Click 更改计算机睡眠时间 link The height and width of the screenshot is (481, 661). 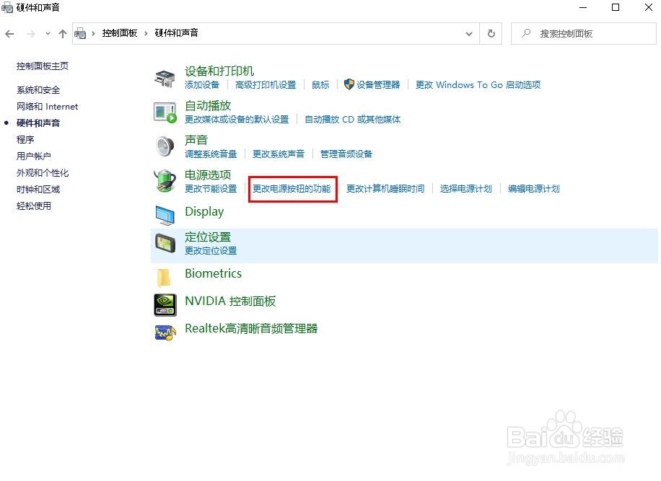pos(385,189)
